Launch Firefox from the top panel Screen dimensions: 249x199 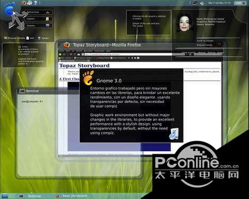[x=23, y=3]
